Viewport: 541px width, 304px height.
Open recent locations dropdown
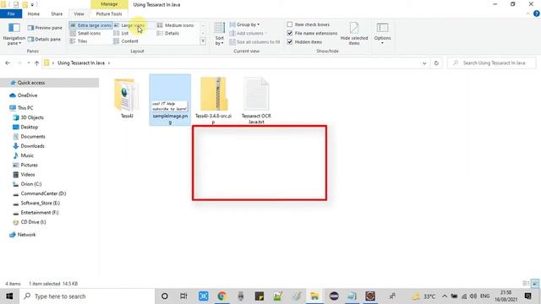(28, 63)
